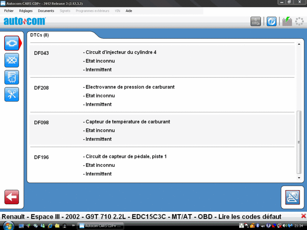Click the vehicle info status bar text

coord(141,217)
